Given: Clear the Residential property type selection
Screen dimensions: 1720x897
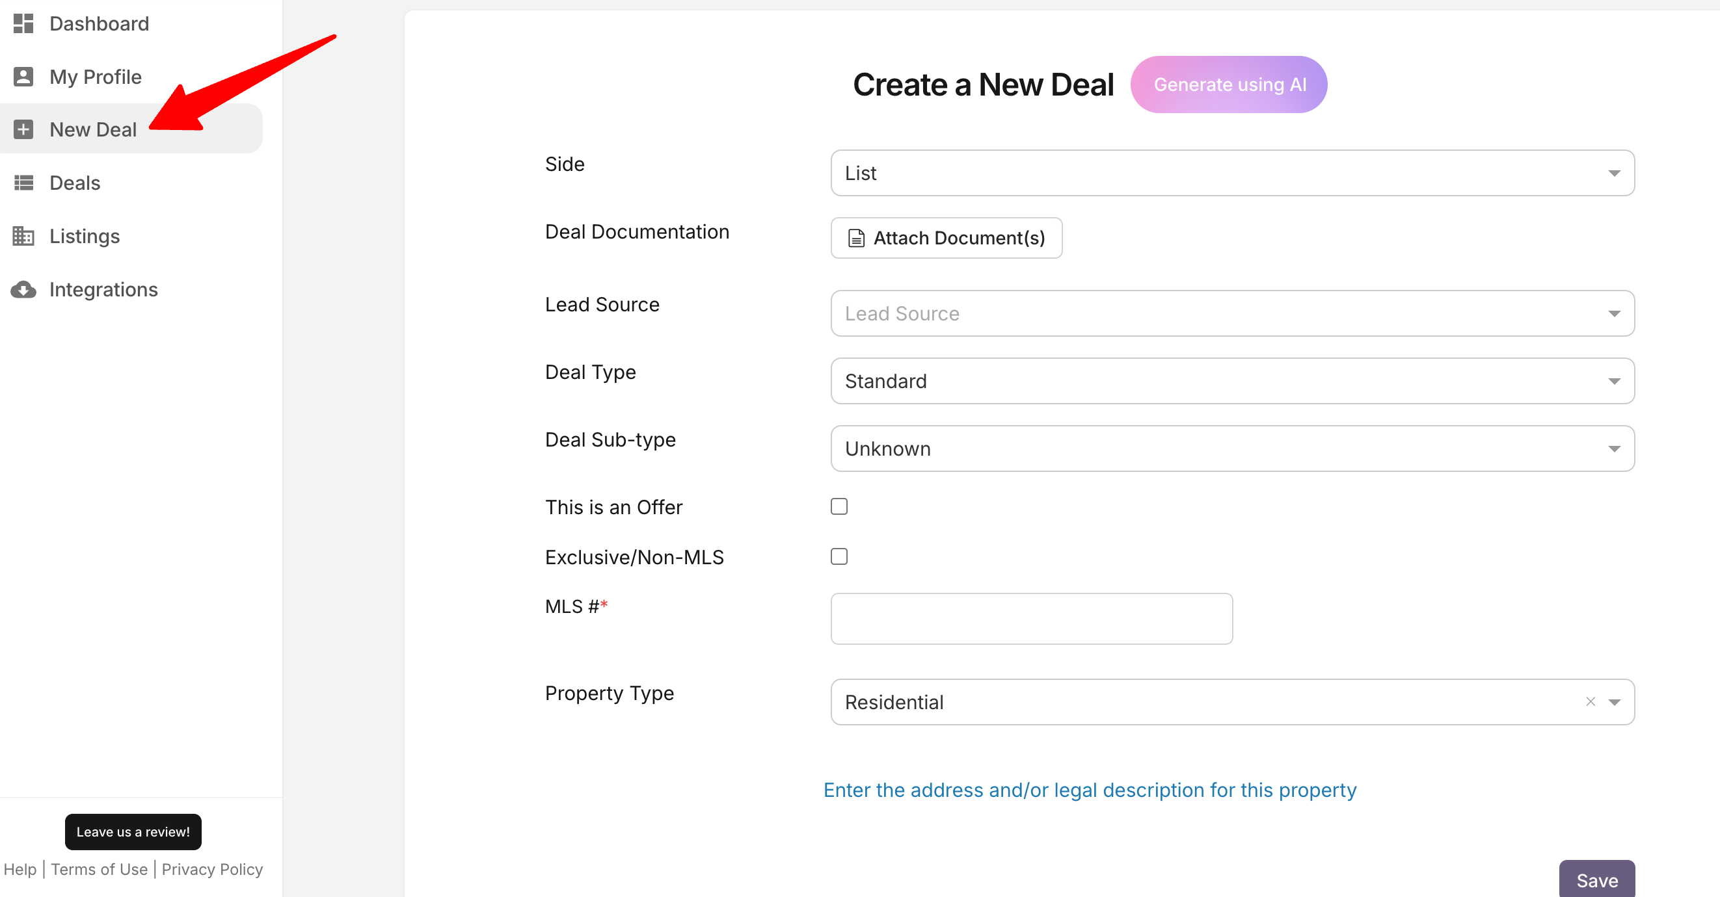Looking at the screenshot, I should 1591,701.
